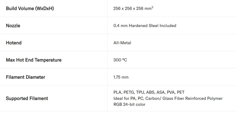Viewport: 236px width, 113px height.
Task: Click the Ideal for PA, PC line
Action: (168, 99)
